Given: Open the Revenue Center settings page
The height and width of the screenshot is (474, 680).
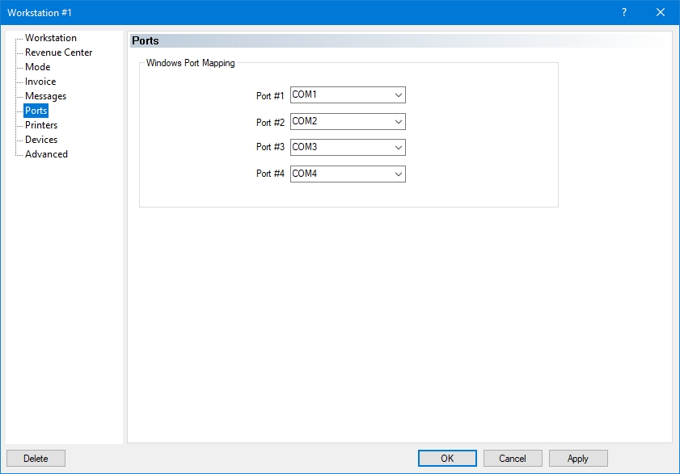Looking at the screenshot, I should point(58,52).
